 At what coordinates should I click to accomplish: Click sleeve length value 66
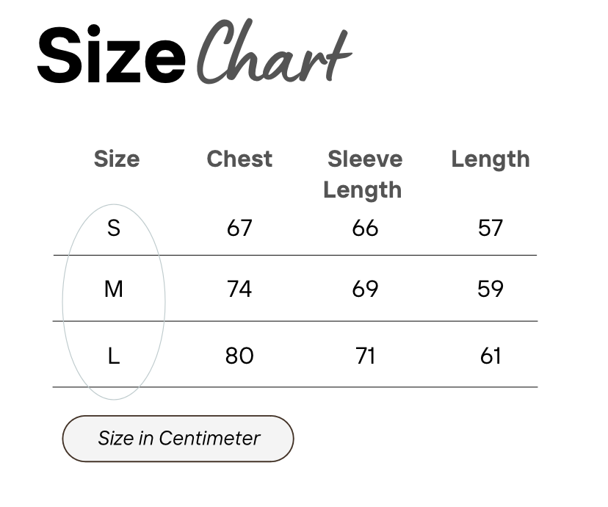[365, 228]
